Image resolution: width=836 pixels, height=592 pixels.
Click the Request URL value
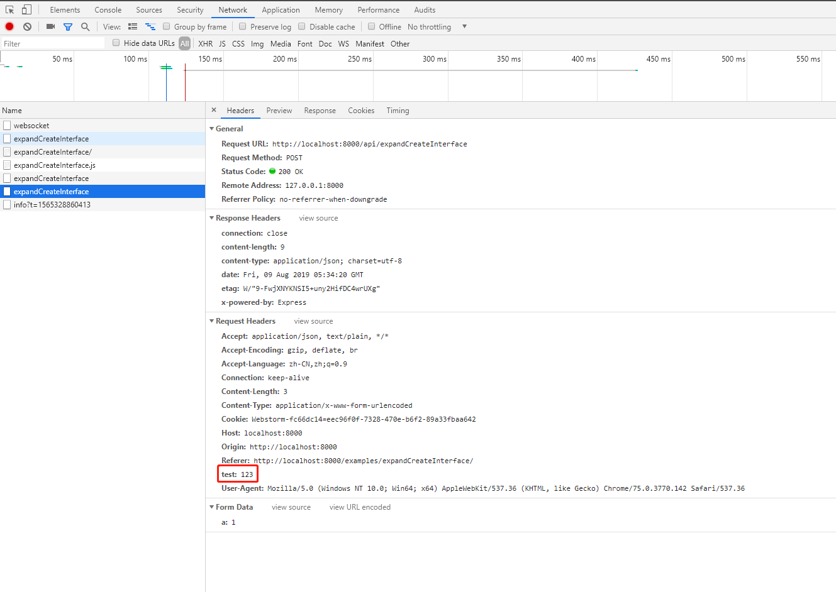coord(370,144)
